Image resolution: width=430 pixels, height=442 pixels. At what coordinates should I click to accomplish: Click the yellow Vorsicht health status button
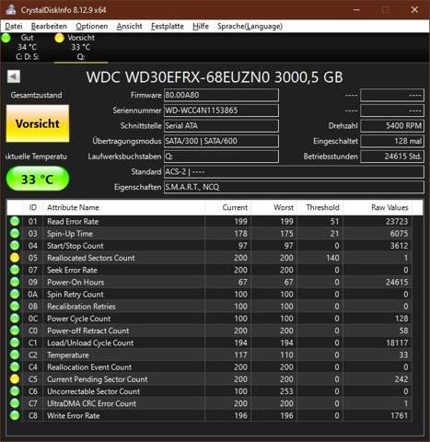tap(38, 123)
